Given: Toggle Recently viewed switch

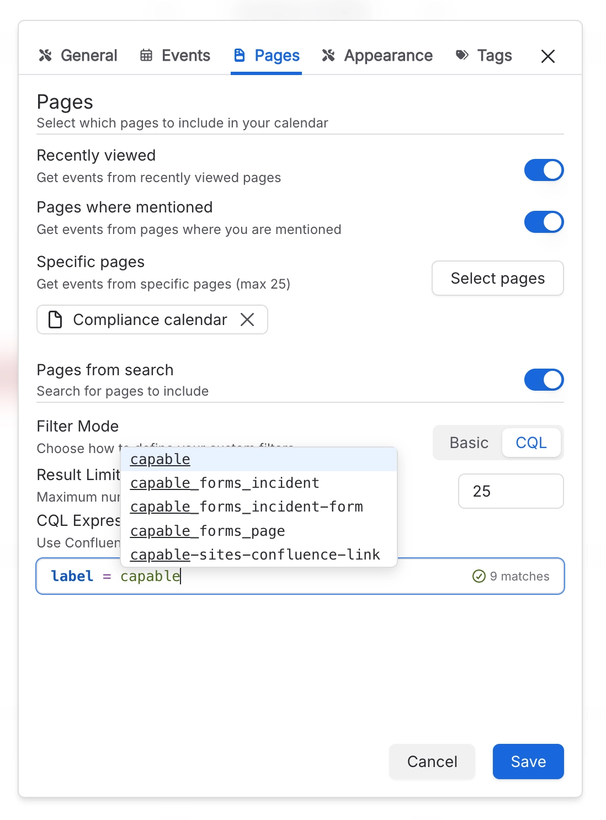Looking at the screenshot, I should click(544, 170).
